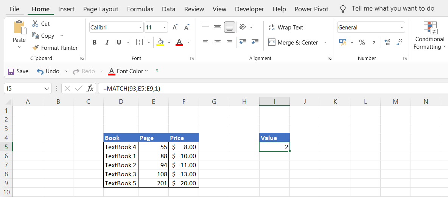Open the Page Layout tab
The width and height of the screenshot is (448, 197).
[x=101, y=9]
